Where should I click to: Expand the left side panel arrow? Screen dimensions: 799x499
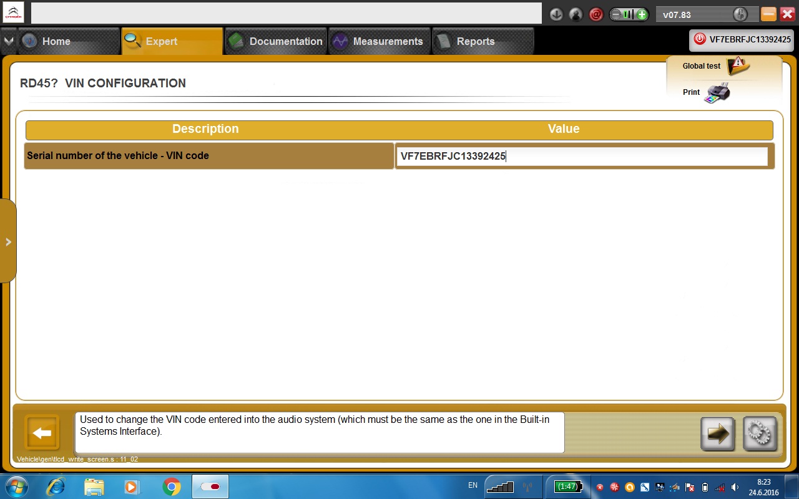pyautogui.click(x=8, y=241)
